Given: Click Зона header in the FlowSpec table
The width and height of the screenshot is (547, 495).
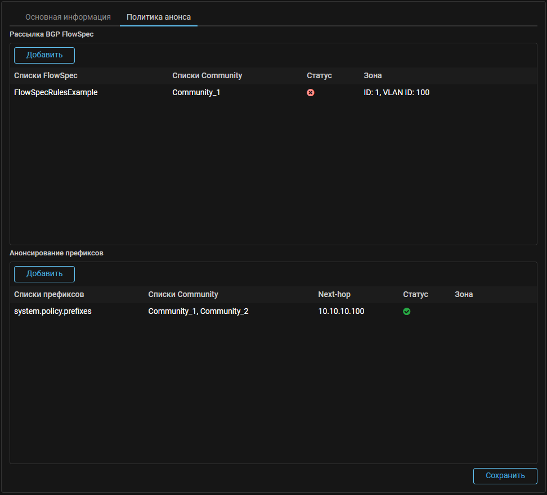Looking at the screenshot, I should click(x=373, y=75).
